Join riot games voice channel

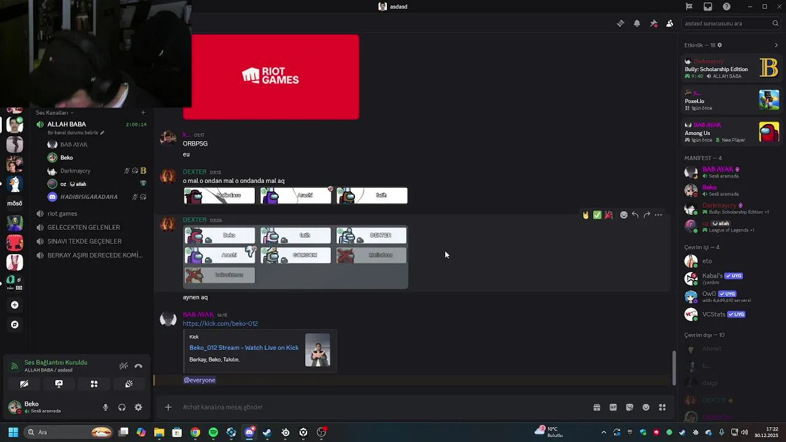(x=91, y=214)
